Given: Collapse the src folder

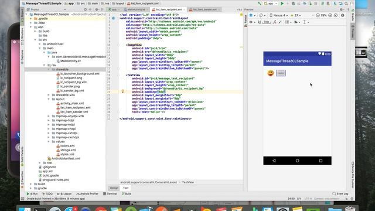Looking at the screenshot, I should pyautogui.click(x=35, y=40).
